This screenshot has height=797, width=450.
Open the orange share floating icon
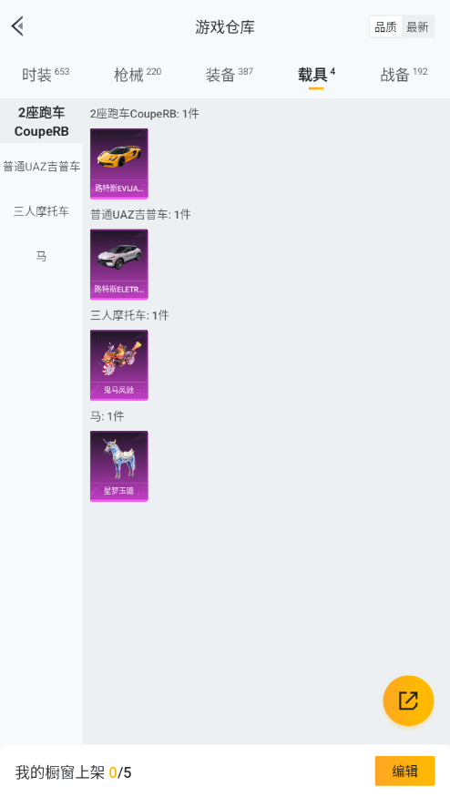pos(408,700)
